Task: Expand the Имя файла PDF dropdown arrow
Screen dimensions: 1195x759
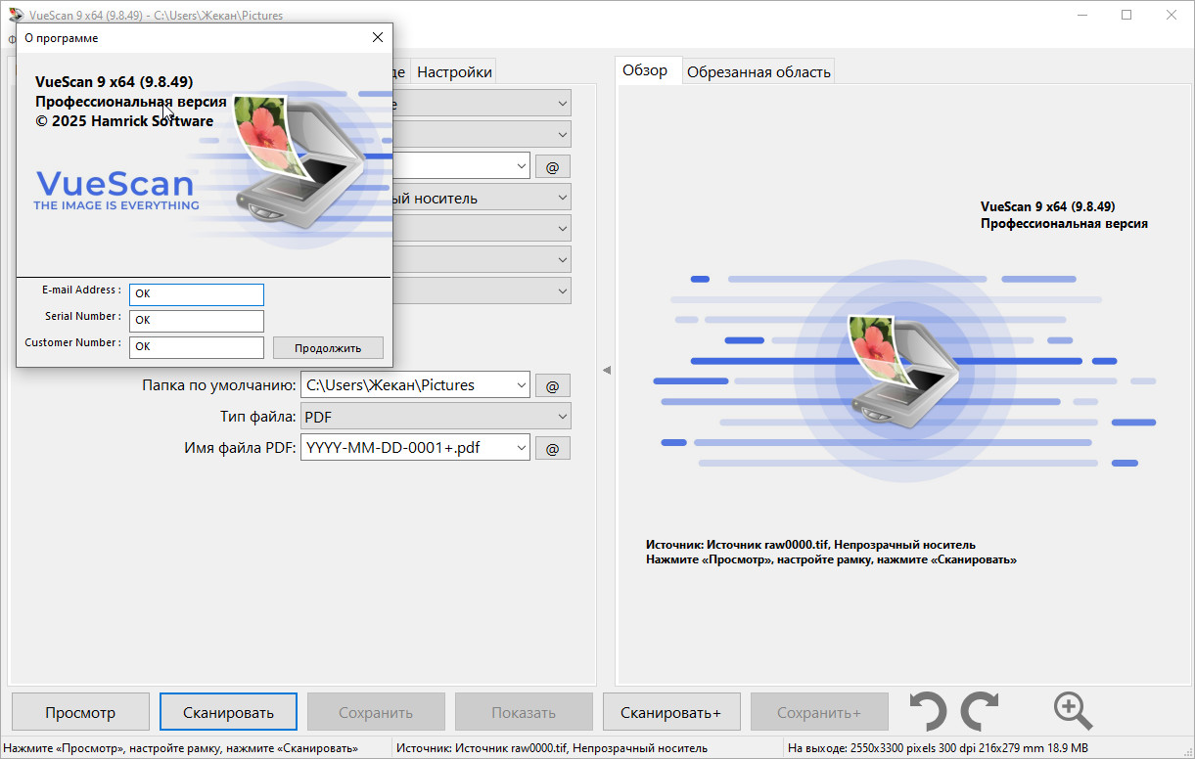Action: pyautogui.click(x=520, y=448)
